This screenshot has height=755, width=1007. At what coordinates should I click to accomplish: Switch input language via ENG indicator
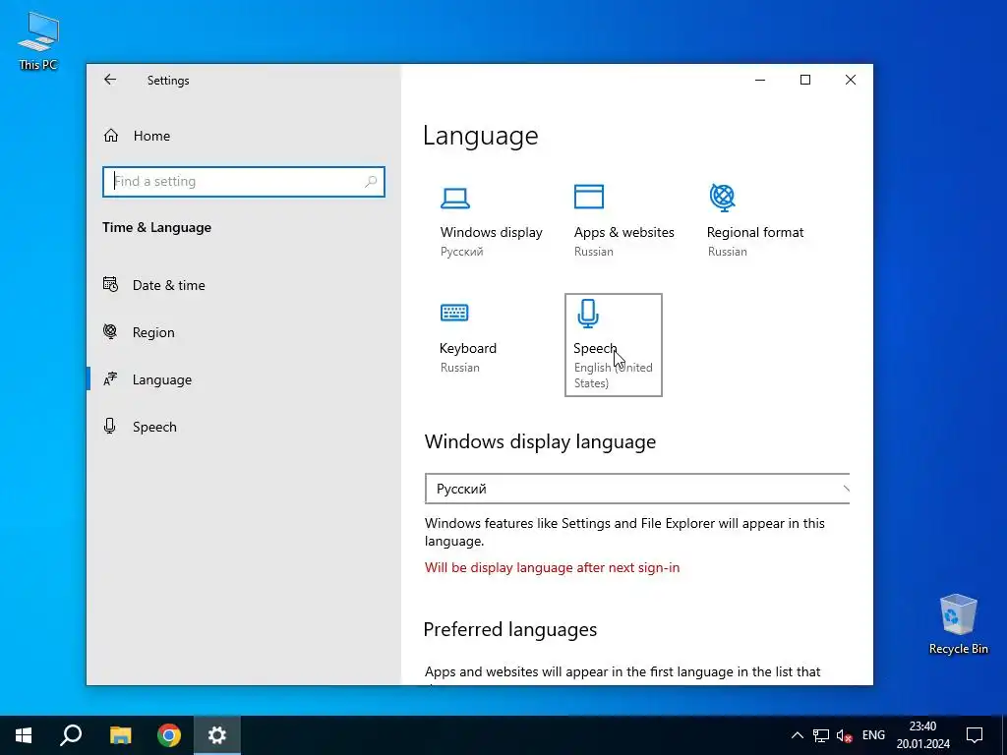pos(873,735)
